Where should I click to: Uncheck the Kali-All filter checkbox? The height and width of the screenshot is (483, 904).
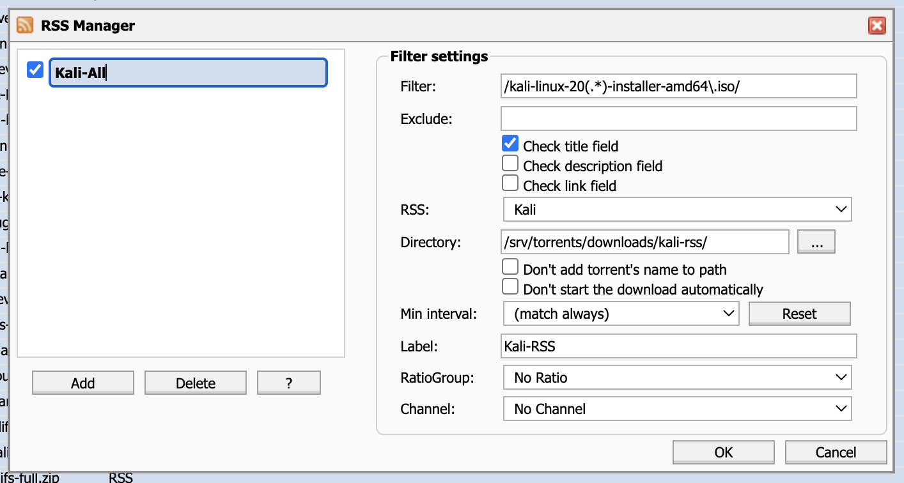[35, 70]
